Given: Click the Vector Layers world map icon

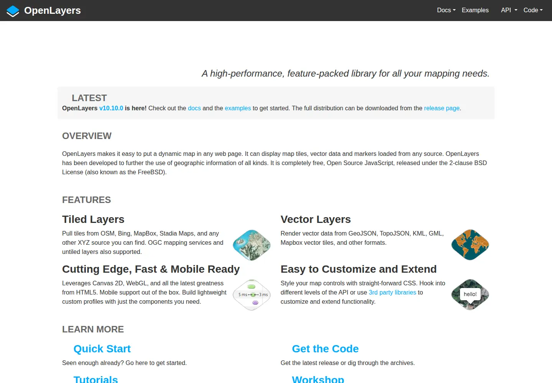Looking at the screenshot, I should pyautogui.click(x=470, y=245).
